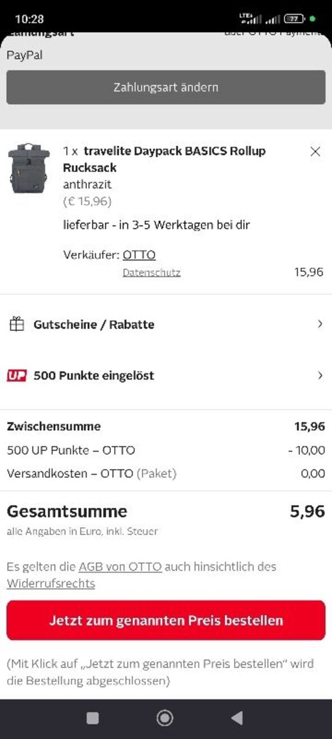Expand 500 Punkte eingelöst chevron
Screen dimensions: 332x739
tap(320, 375)
